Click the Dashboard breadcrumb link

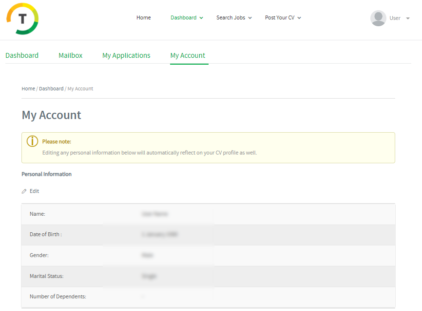point(51,88)
